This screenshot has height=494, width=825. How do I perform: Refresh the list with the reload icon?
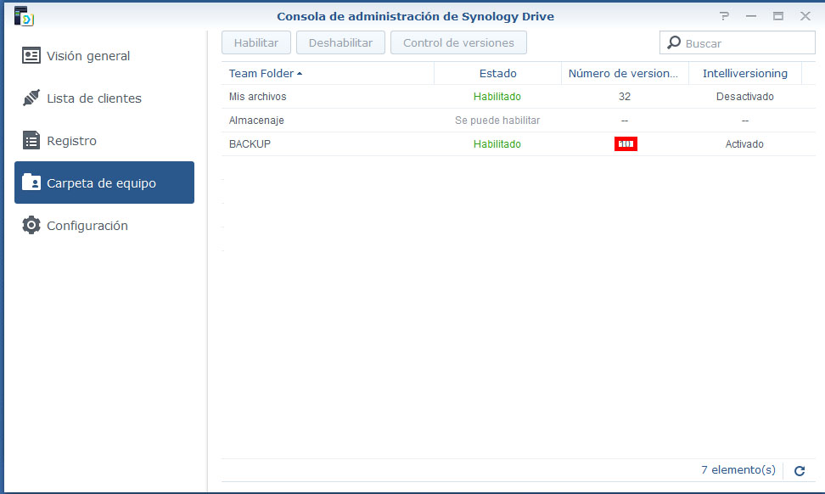pos(800,471)
